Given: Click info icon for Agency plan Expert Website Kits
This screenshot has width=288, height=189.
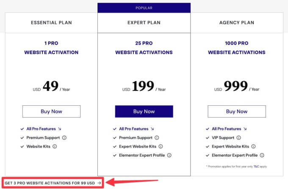Looking at the screenshot, I should click(253, 146).
